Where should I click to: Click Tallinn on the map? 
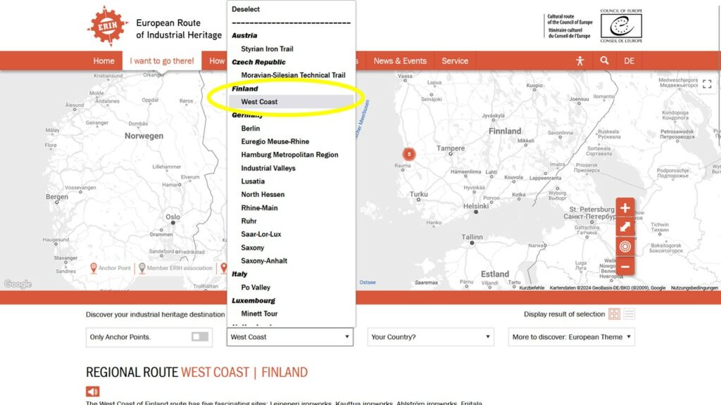(x=472, y=237)
